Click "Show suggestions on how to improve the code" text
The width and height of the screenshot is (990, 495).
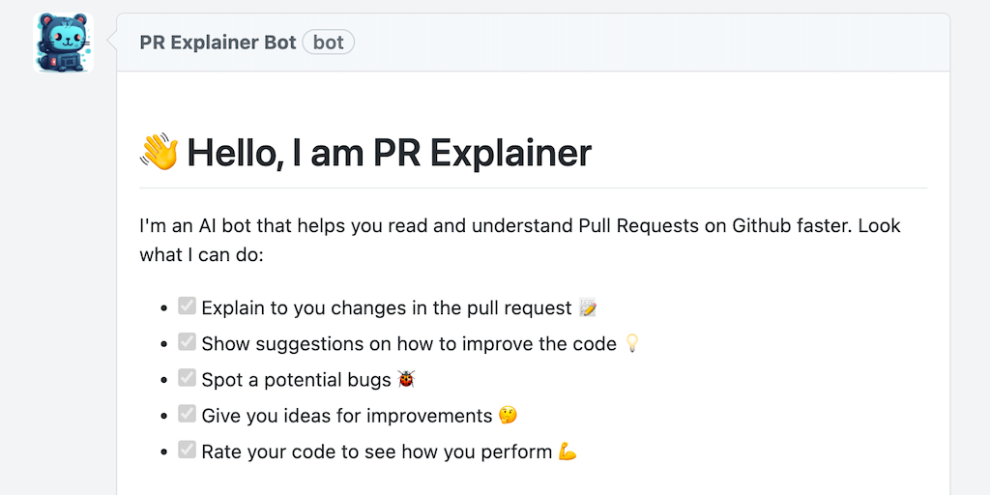tap(409, 344)
